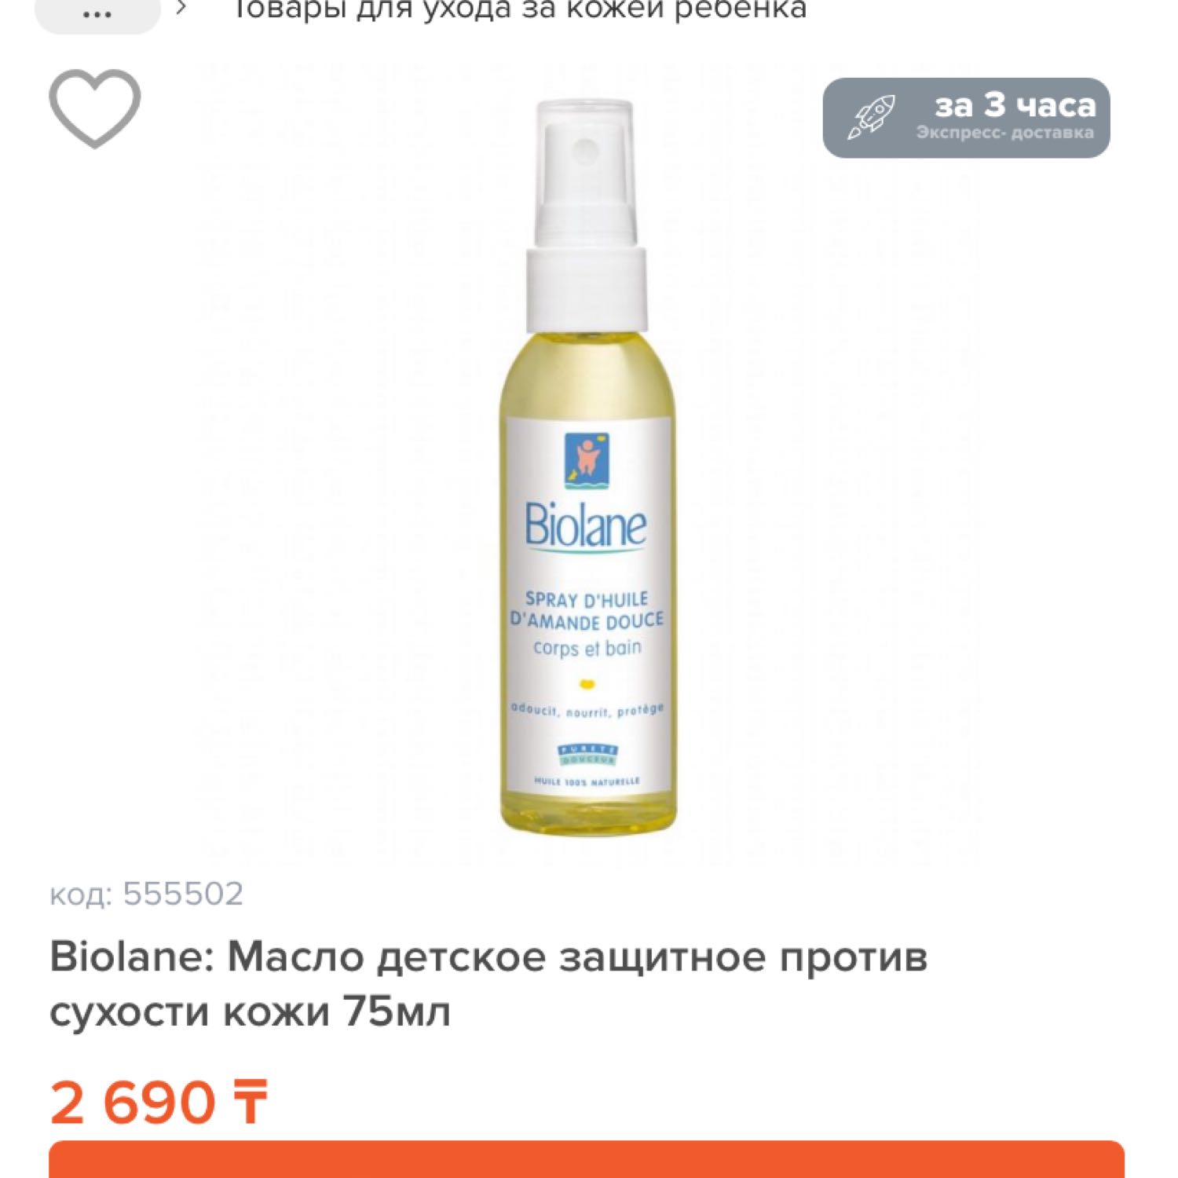Screen dimensions: 1178x1178
Task: Select the Экспресс-доставка label
Action: tap(1004, 133)
